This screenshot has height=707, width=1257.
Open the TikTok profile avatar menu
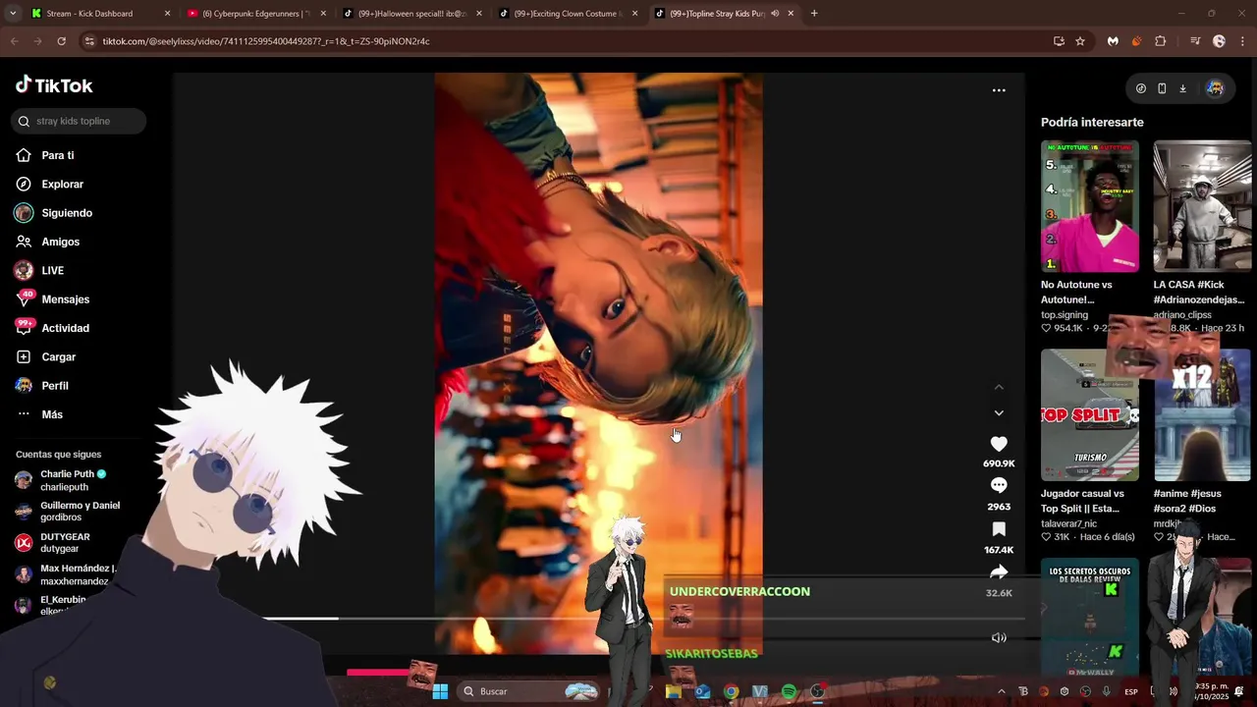1215,88
